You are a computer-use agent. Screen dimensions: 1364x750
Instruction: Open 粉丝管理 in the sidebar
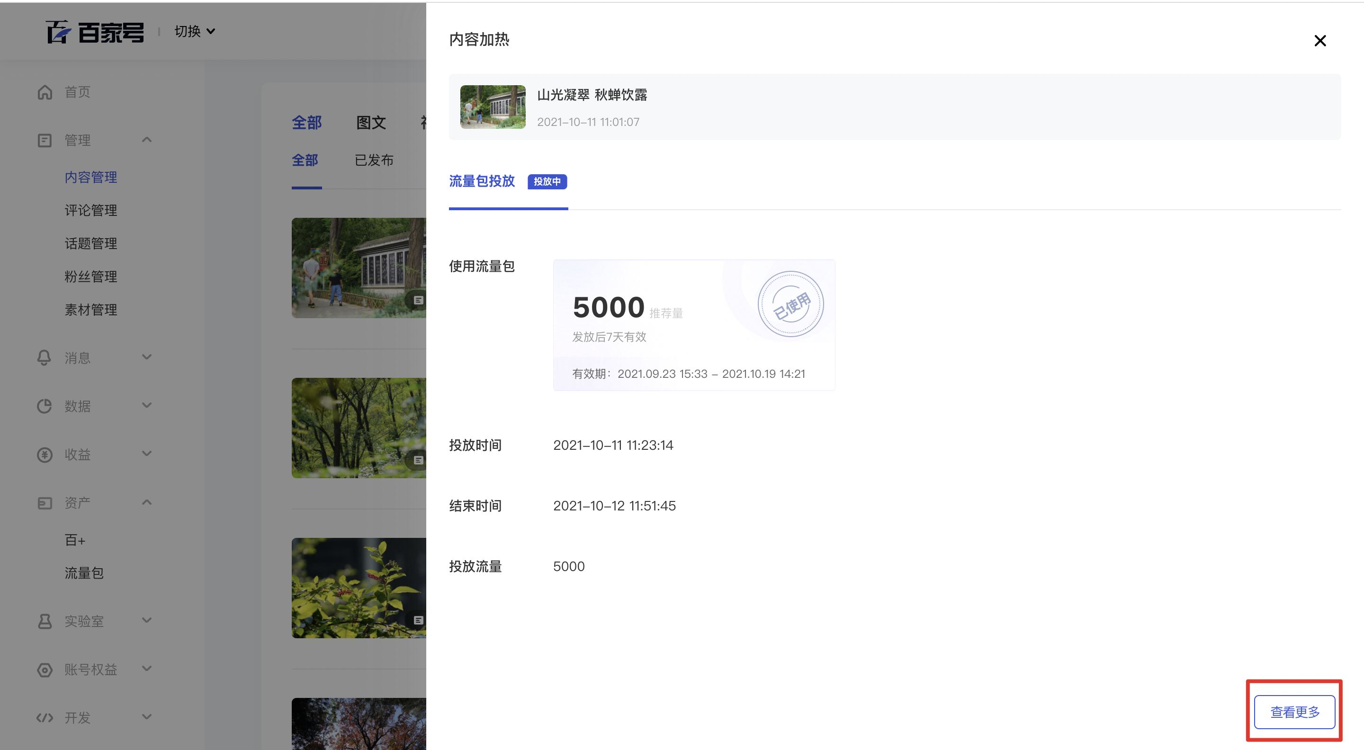click(90, 277)
